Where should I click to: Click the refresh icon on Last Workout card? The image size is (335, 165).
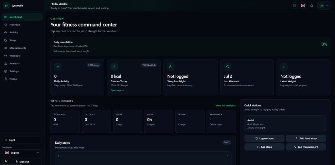(227, 67)
